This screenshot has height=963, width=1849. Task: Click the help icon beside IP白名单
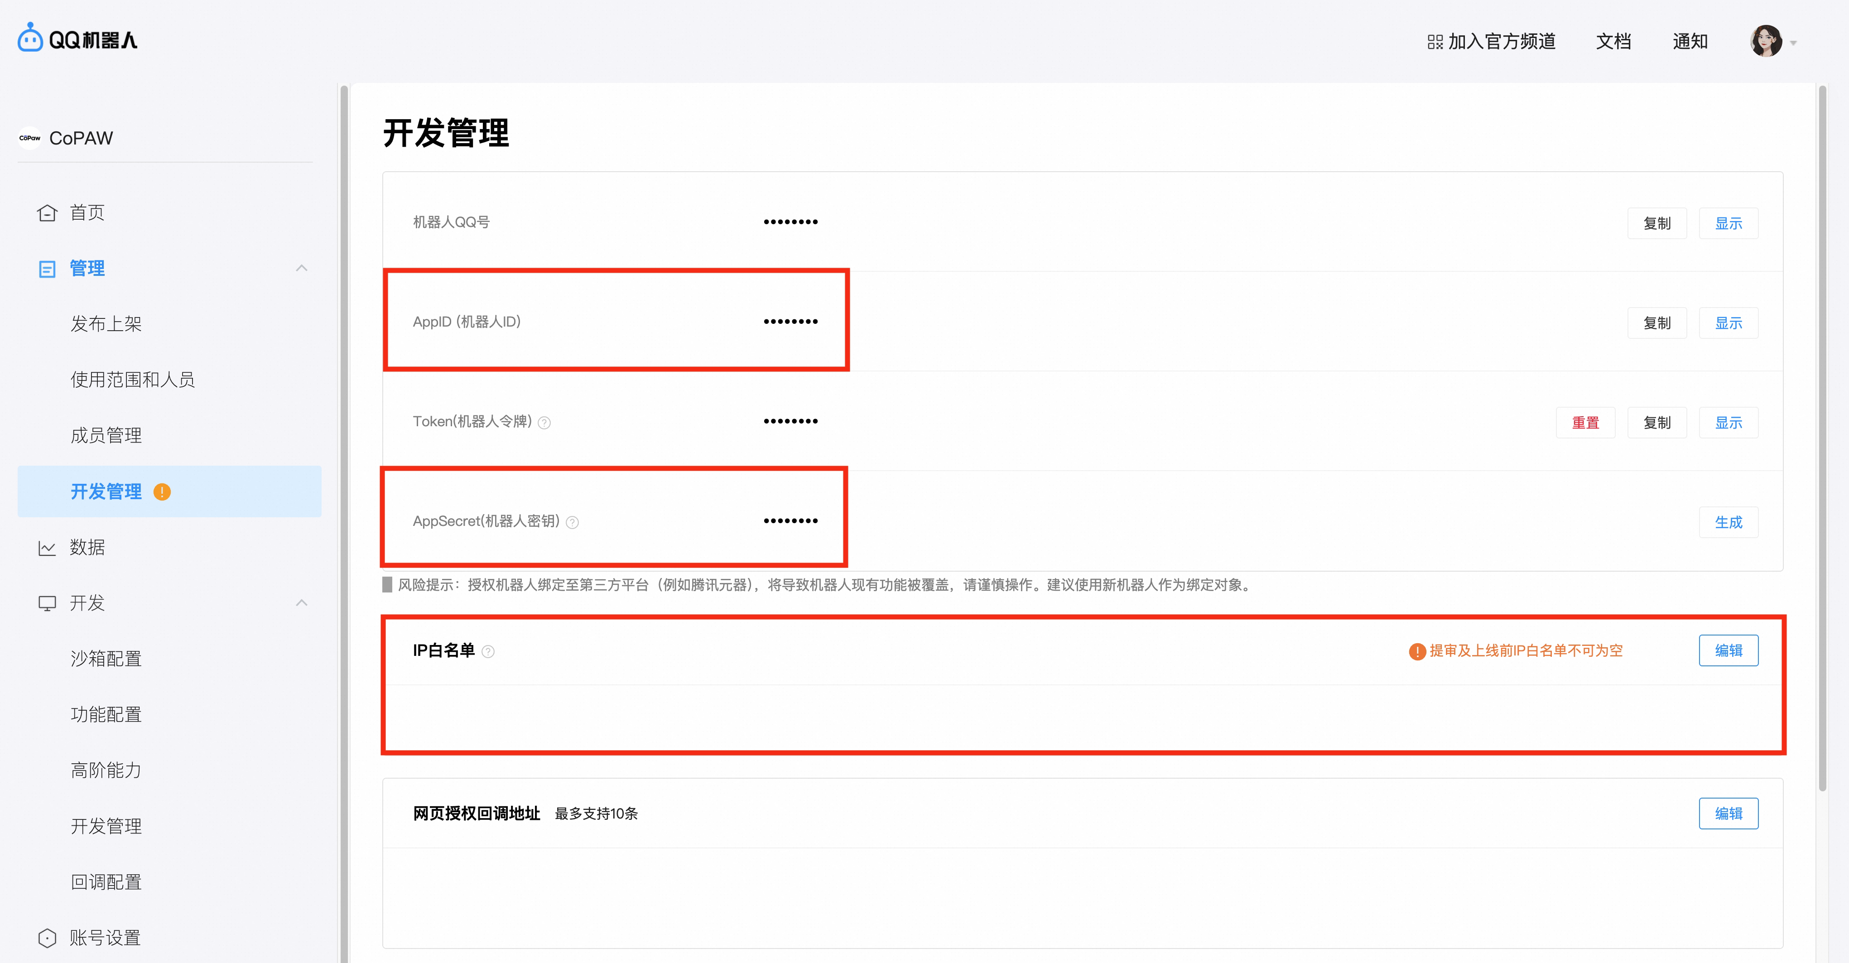488,651
